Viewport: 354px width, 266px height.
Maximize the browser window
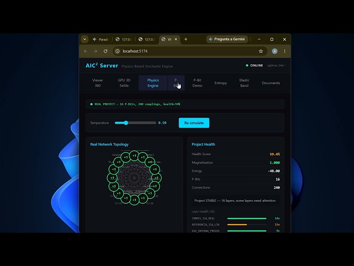pos(272,39)
